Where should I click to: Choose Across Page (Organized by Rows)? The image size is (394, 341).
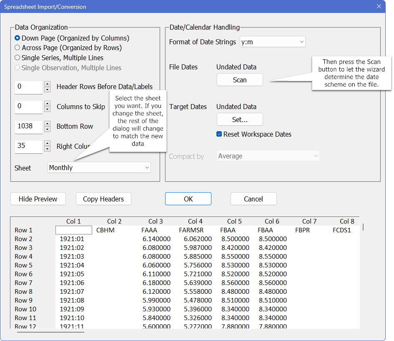pyautogui.click(x=18, y=48)
